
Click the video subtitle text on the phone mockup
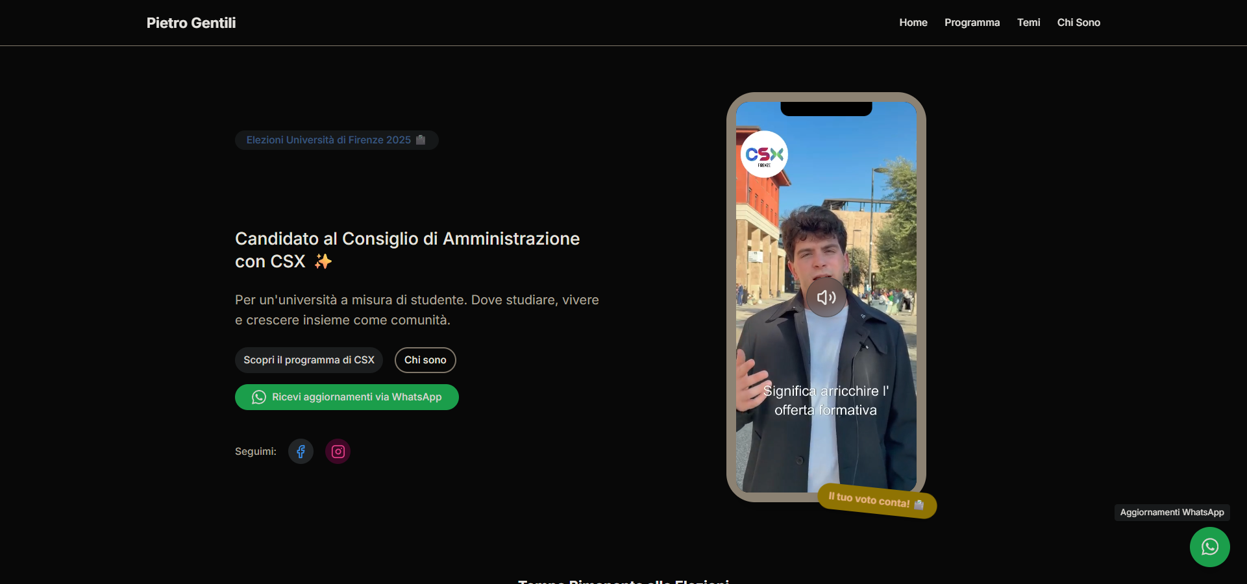tap(826, 400)
